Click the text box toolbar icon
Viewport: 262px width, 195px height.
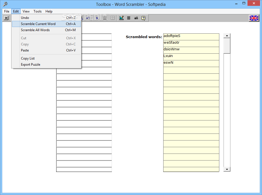[x=105, y=18]
